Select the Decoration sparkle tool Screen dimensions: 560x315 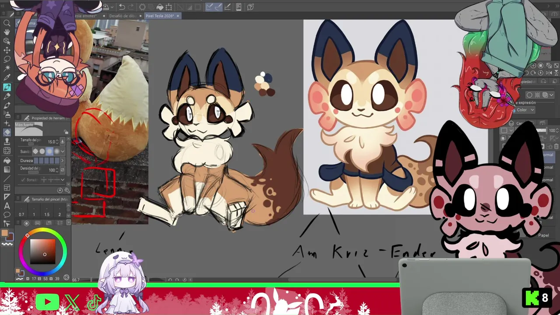[x=7, y=123]
